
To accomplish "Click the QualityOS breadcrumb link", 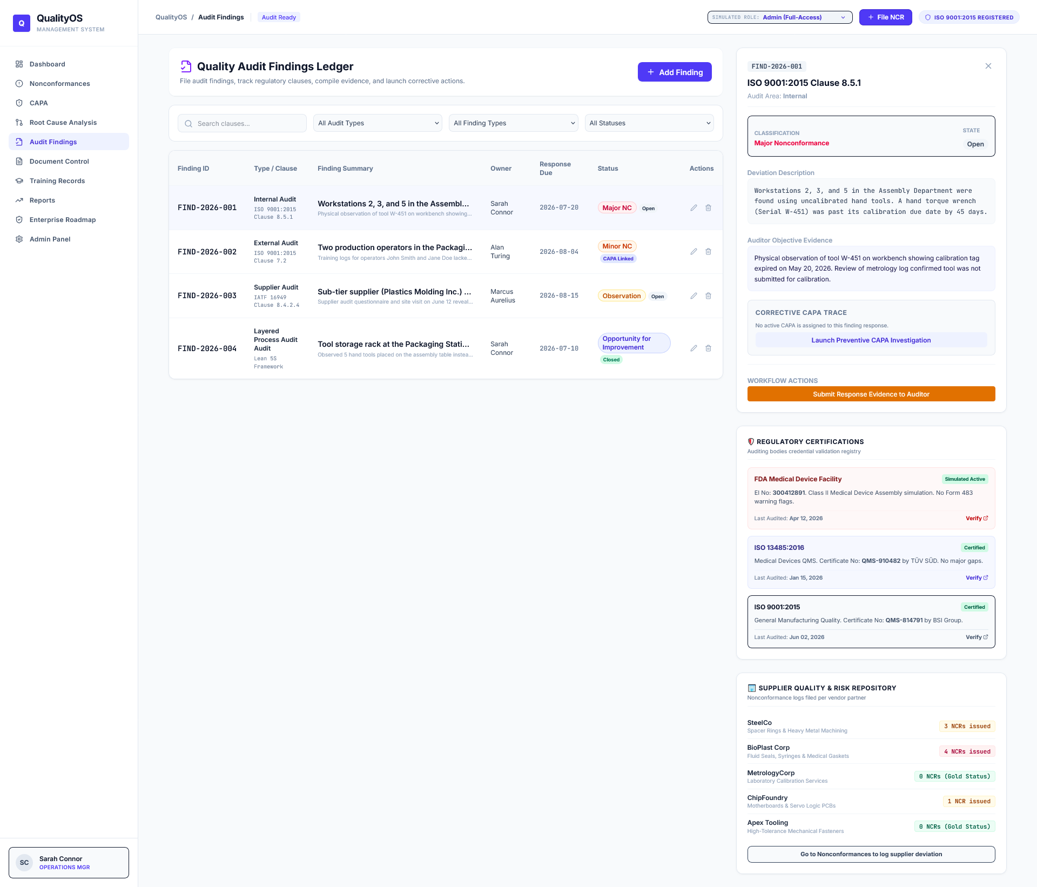I will point(171,17).
